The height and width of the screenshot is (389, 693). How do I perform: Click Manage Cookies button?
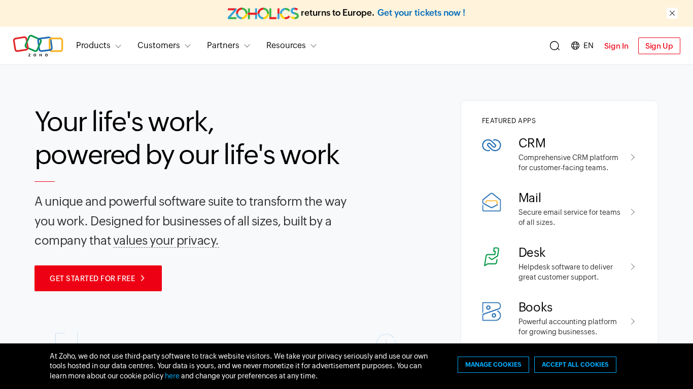pyautogui.click(x=493, y=365)
